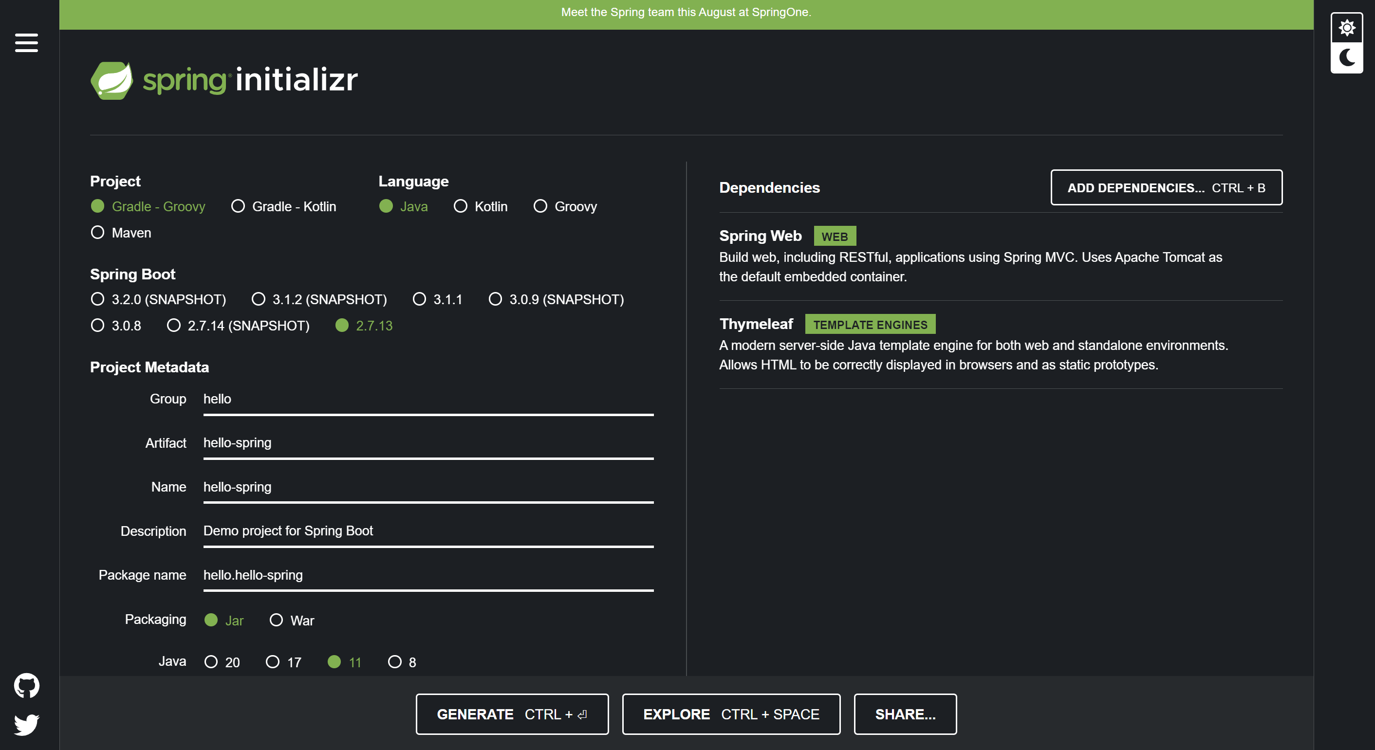Switch to light theme sun icon
Screen dimensions: 1375x750
tap(1347, 28)
